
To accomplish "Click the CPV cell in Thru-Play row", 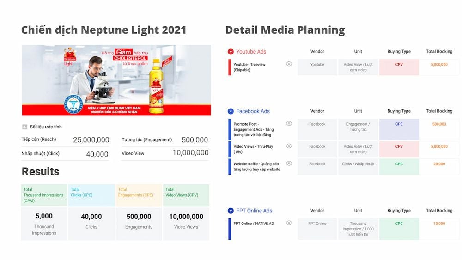I will [399, 149].
